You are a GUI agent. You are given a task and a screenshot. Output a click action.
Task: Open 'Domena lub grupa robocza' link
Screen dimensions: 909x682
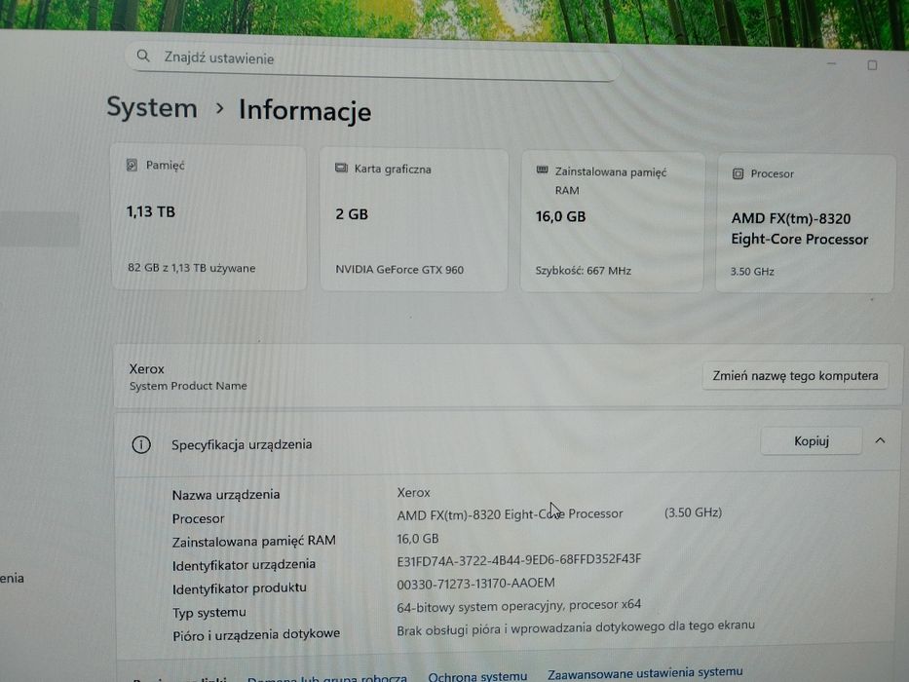(327, 677)
